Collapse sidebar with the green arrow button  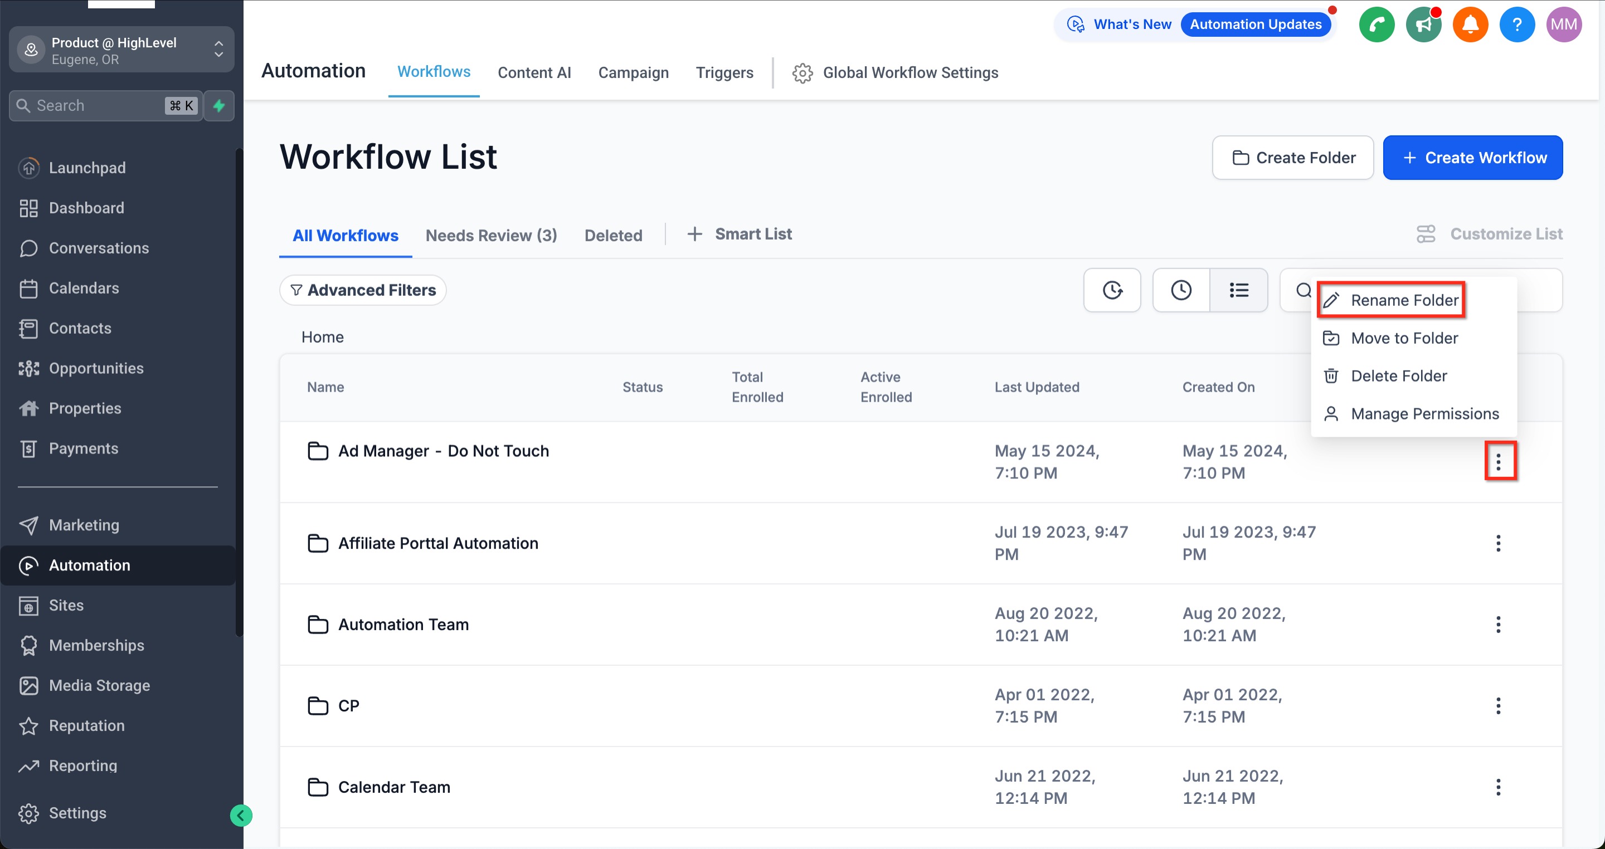pos(241,815)
